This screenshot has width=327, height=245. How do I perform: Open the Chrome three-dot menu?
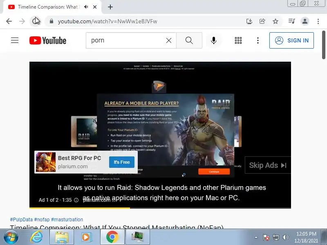[x=318, y=21]
